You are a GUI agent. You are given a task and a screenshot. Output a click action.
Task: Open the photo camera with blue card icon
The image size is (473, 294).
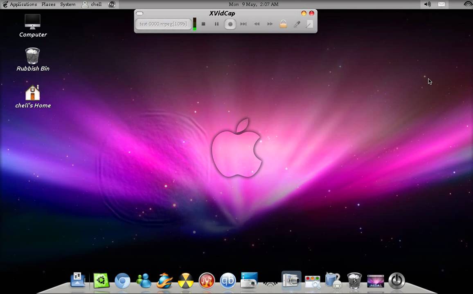pyautogui.click(x=249, y=280)
